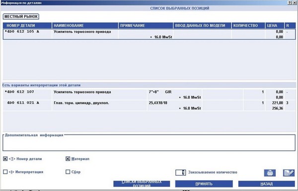The image size is (298, 191).
Task: Toggle the Материал checkbox
Action: pyautogui.click(x=68, y=159)
